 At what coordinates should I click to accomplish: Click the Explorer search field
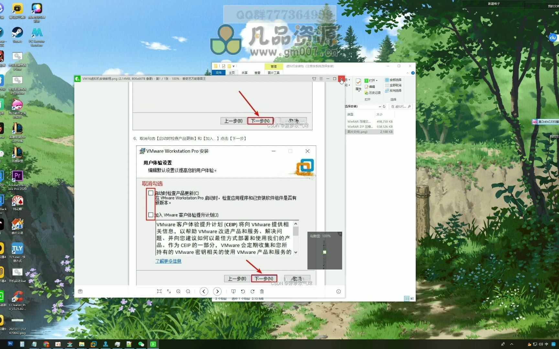pos(400,106)
